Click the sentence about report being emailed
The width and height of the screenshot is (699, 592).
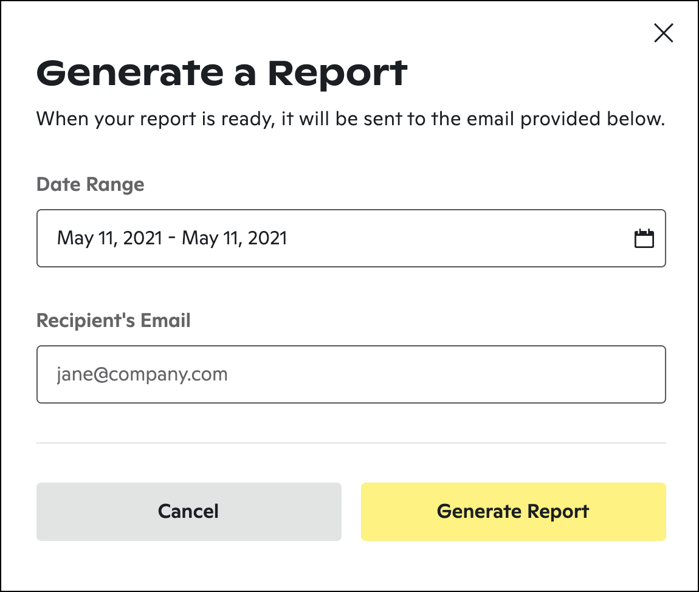(351, 119)
